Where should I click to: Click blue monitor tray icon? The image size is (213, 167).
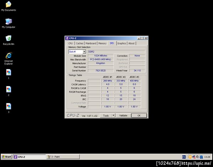[201, 157]
